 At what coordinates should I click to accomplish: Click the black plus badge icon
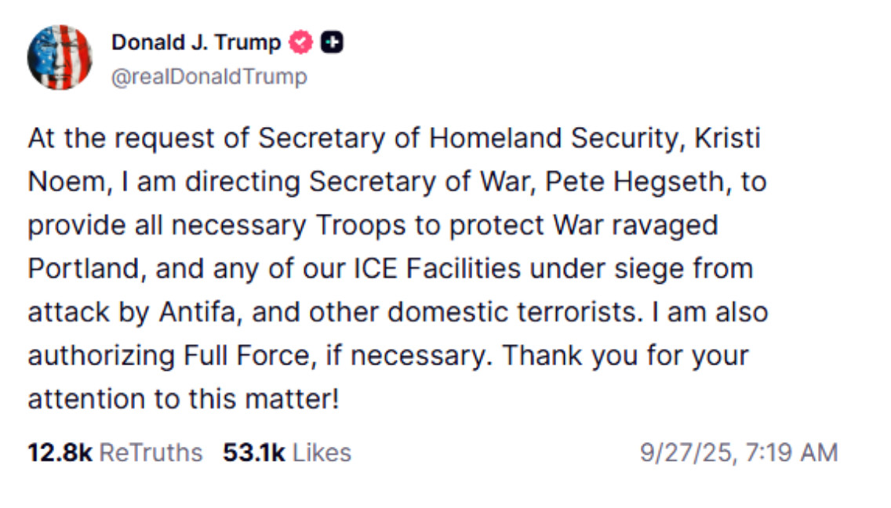point(333,42)
